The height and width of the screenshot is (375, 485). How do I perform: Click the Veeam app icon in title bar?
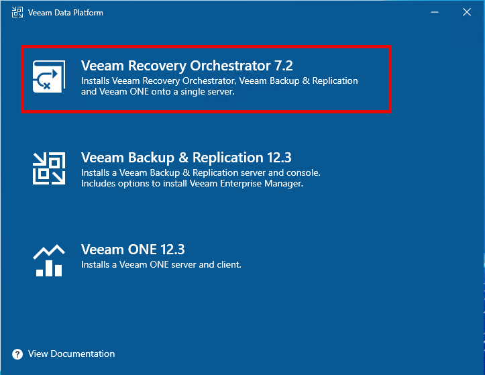pos(15,12)
